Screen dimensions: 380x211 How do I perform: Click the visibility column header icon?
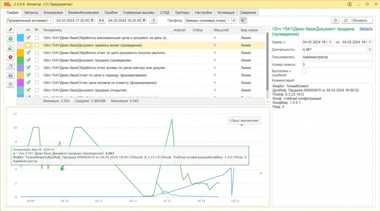tap(28, 30)
